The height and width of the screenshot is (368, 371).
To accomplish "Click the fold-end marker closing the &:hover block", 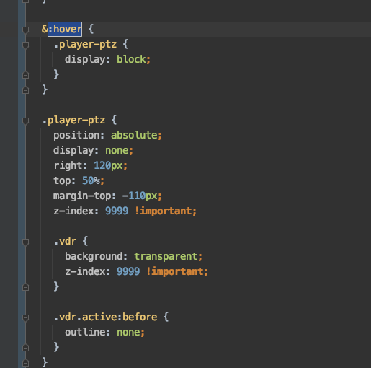I will (25, 90).
